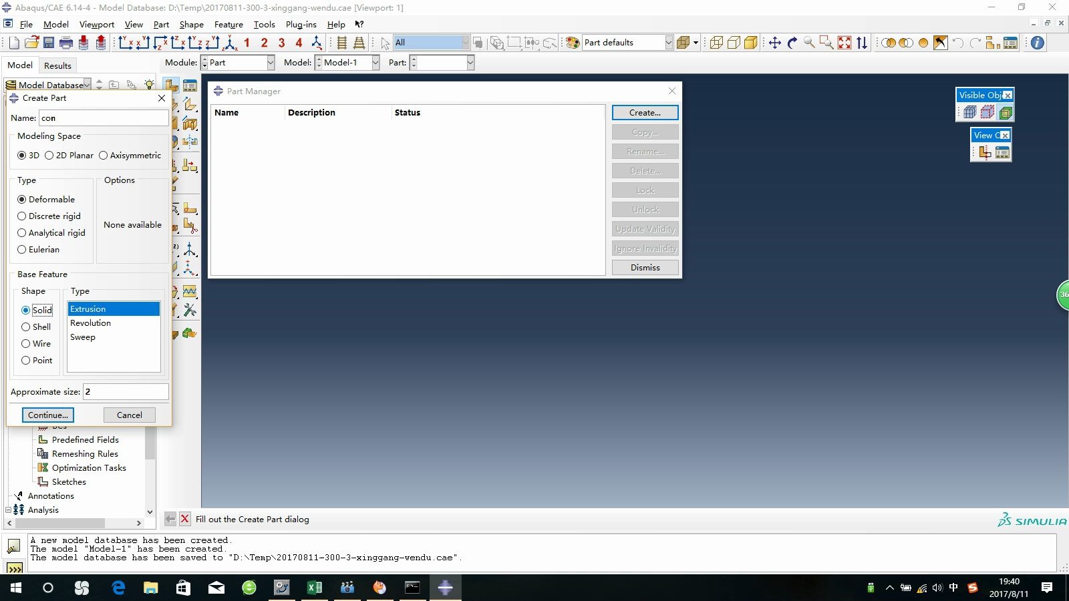1069x601 pixels.
Task: Choose the Shell base feature shape
Action: pos(36,327)
